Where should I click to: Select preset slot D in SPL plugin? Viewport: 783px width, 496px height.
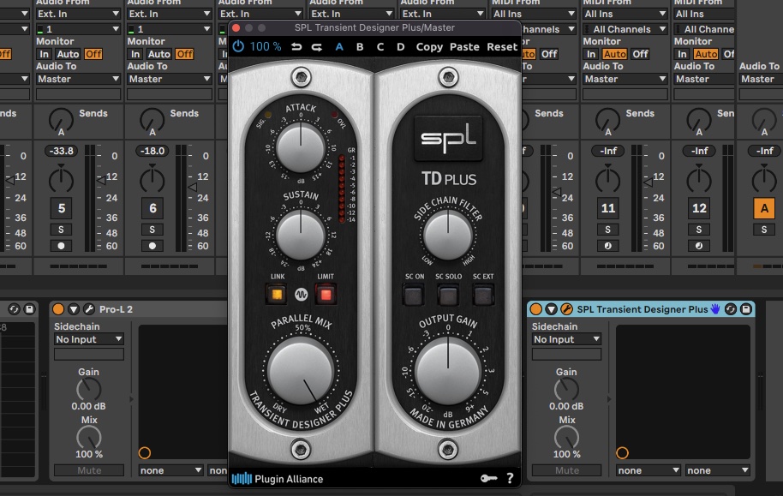(400, 47)
